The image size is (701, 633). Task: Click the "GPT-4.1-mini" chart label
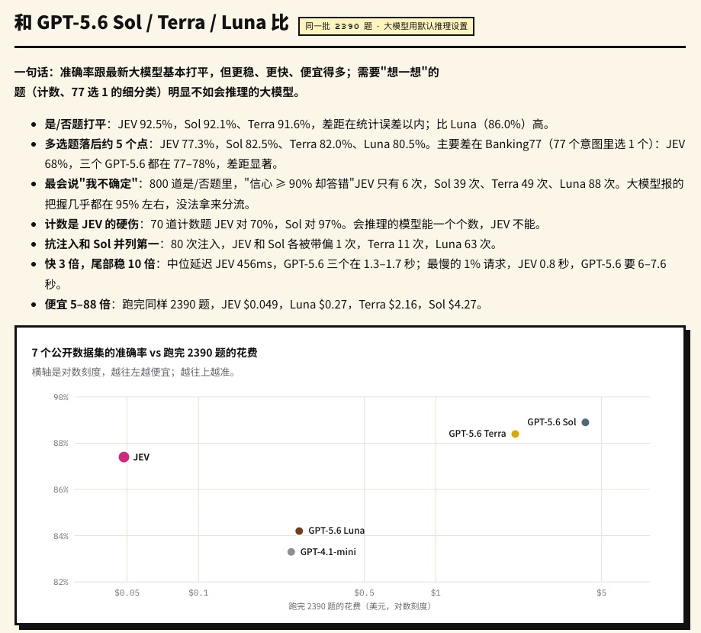[x=328, y=552]
